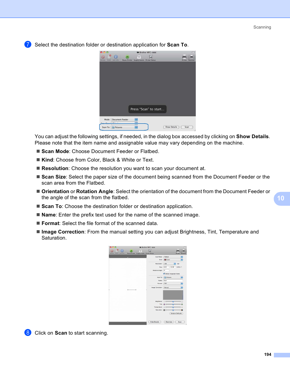Open the Resolution dropdown
This screenshot has height=375, width=290.
170,264
